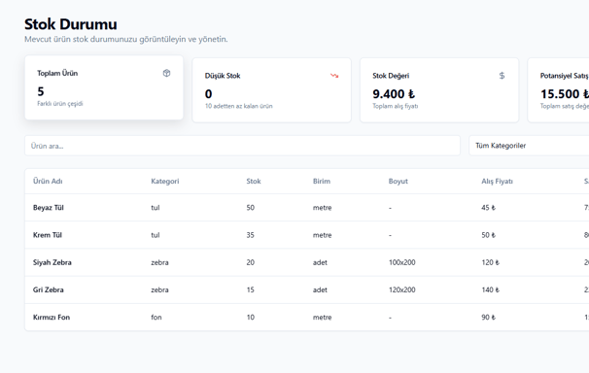Focus the Ürün ara search field
Screen dimensions: 589x373
[242, 146]
